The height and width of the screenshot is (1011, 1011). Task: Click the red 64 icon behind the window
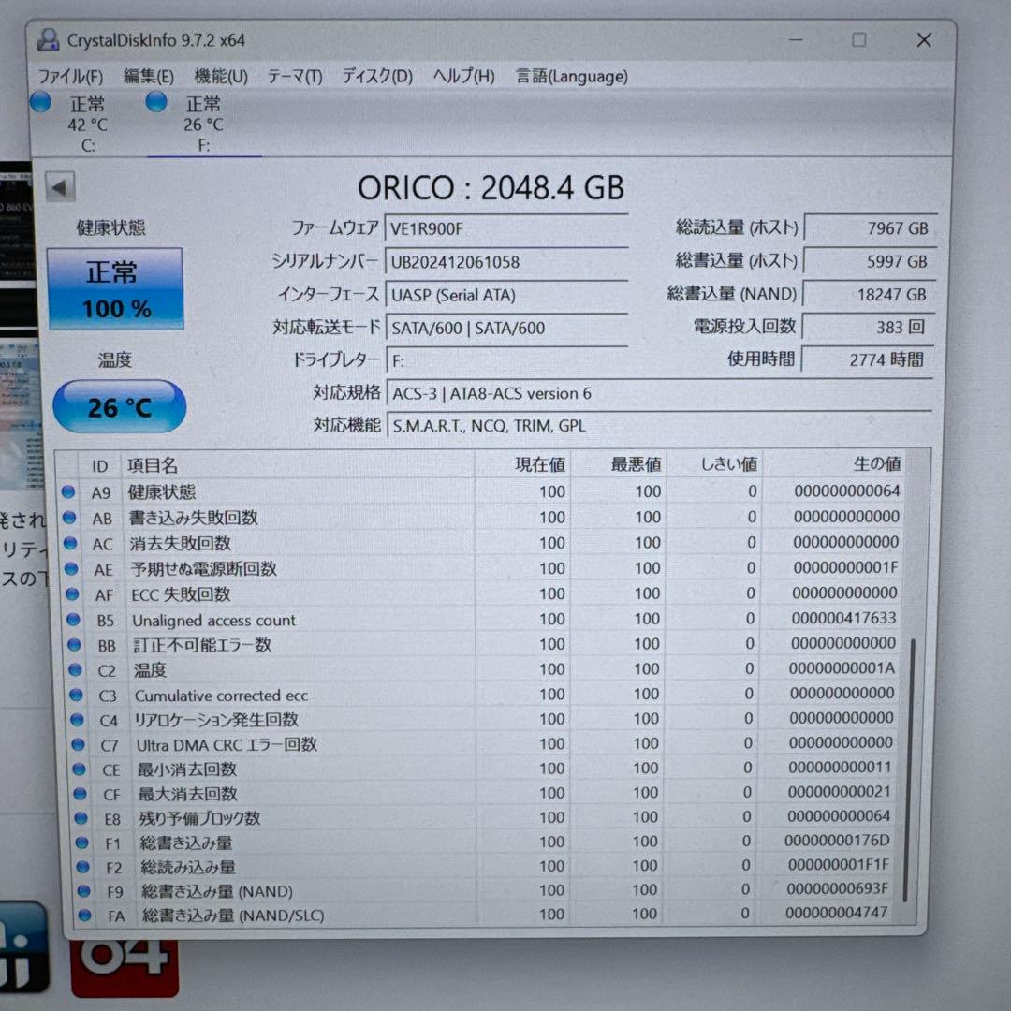coord(125,967)
